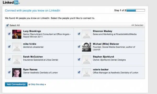Click Michael Stelzner profile photo
This screenshot has height=94, width=157.
click(87, 47)
